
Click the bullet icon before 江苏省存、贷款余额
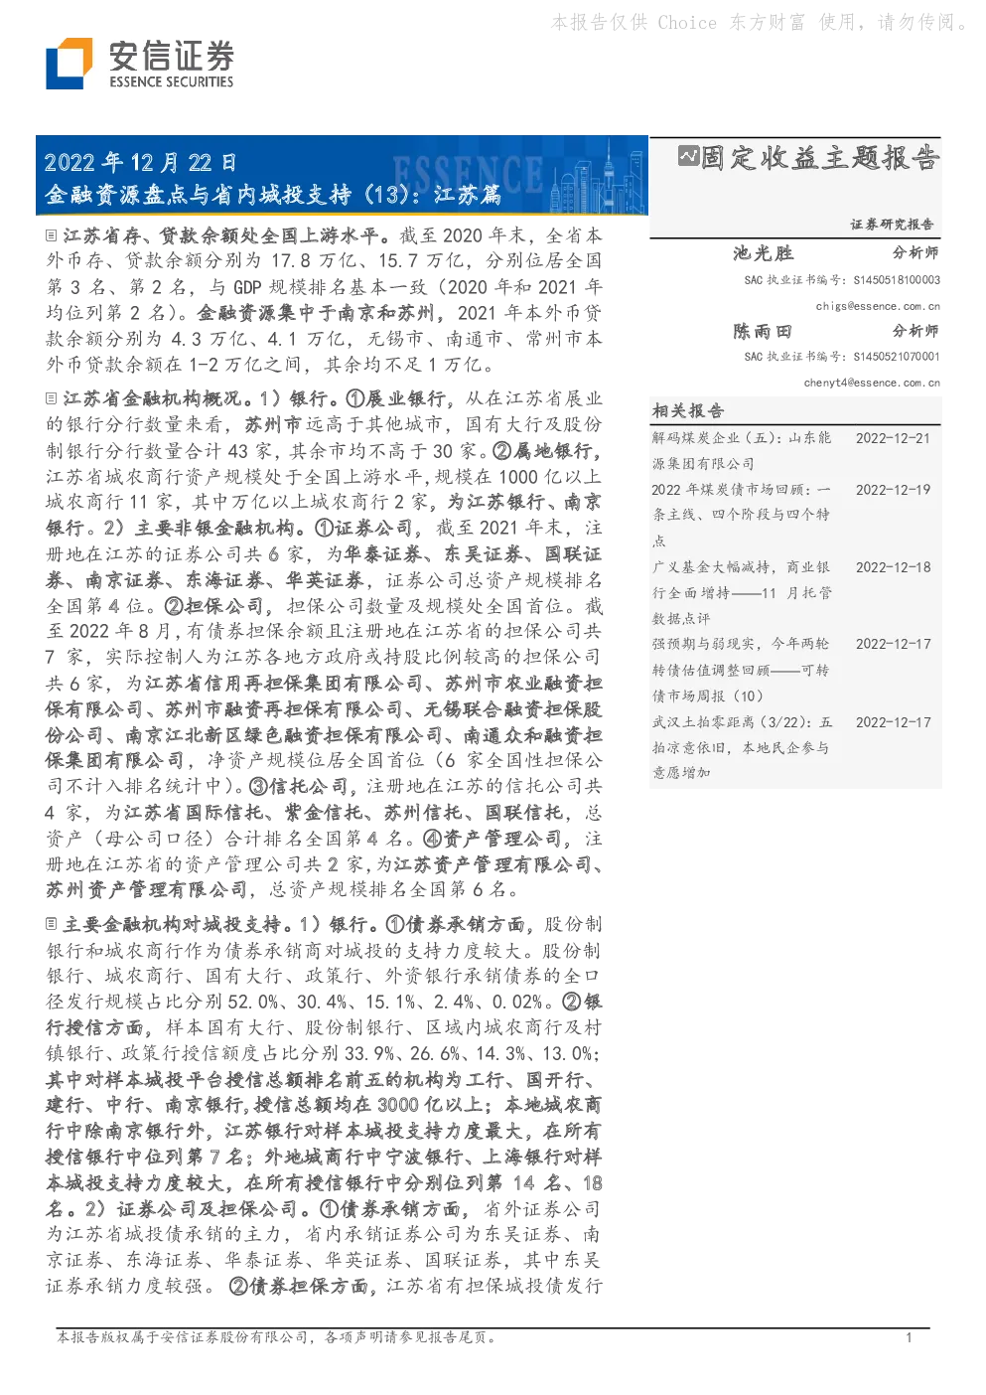click(x=51, y=235)
